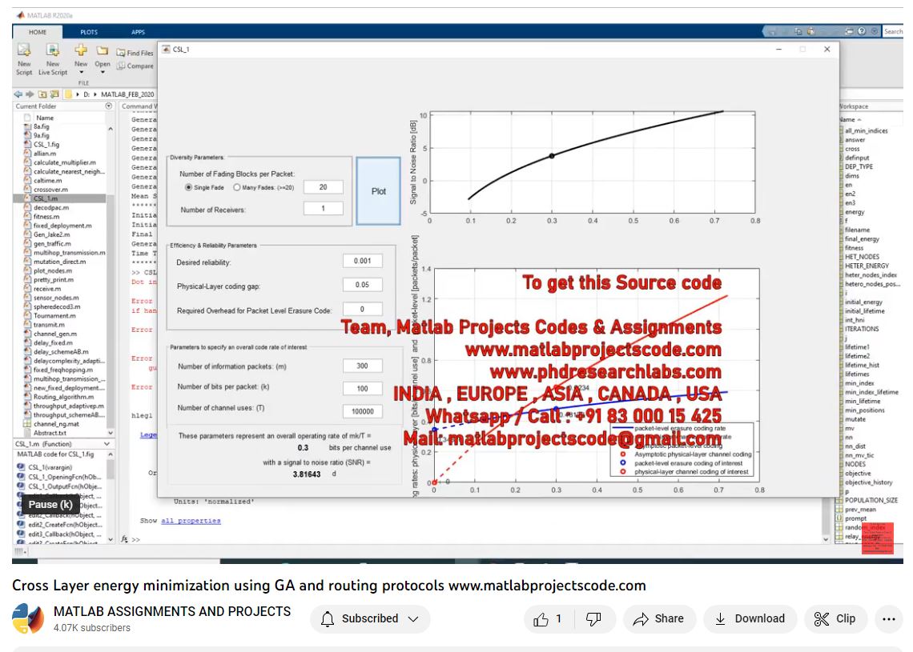
Task: Switch to the PLOTS tab in MATLAB
Action: pyautogui.click(x=89, y=32)
